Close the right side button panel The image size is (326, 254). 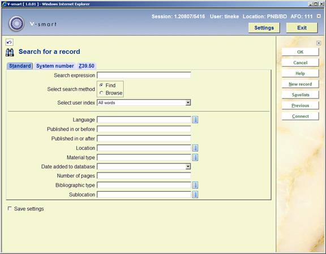tap(319, 43)
